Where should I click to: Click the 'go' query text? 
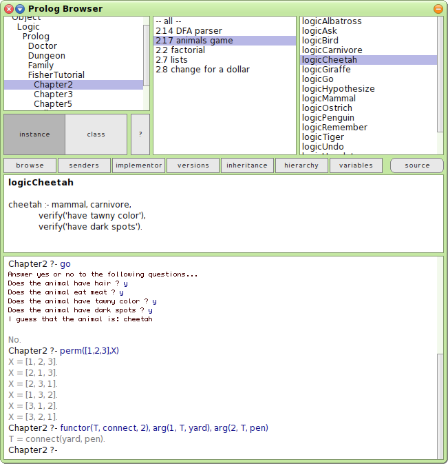pyautogui.click(x=65, y=264)
